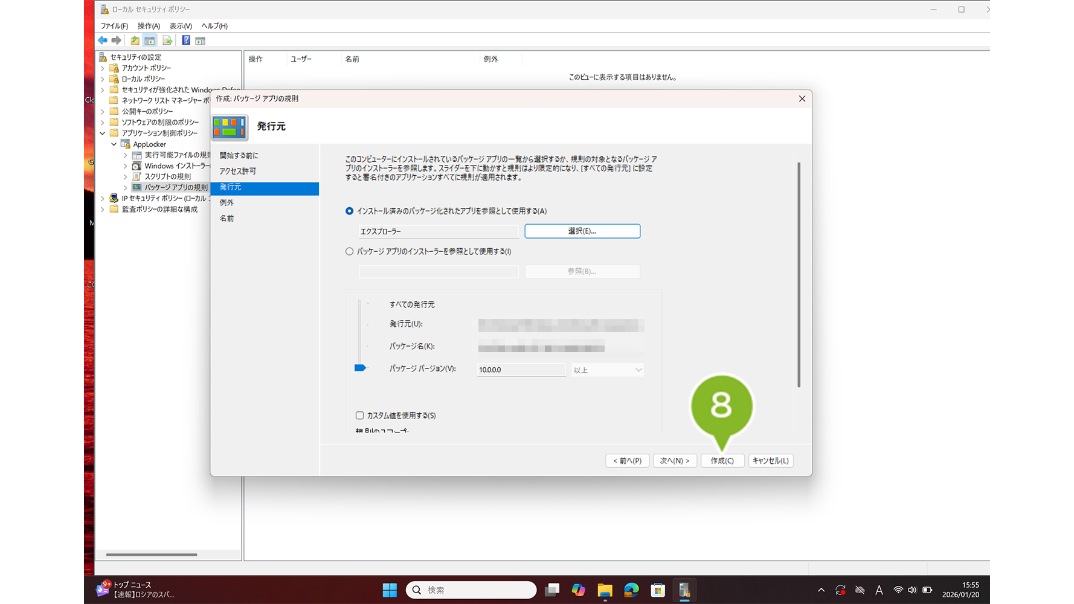Image resolution: width=1074 pixels, height=604 pixels.
Task: Collapse the AppLocker tree node
Action: (114, 144)
